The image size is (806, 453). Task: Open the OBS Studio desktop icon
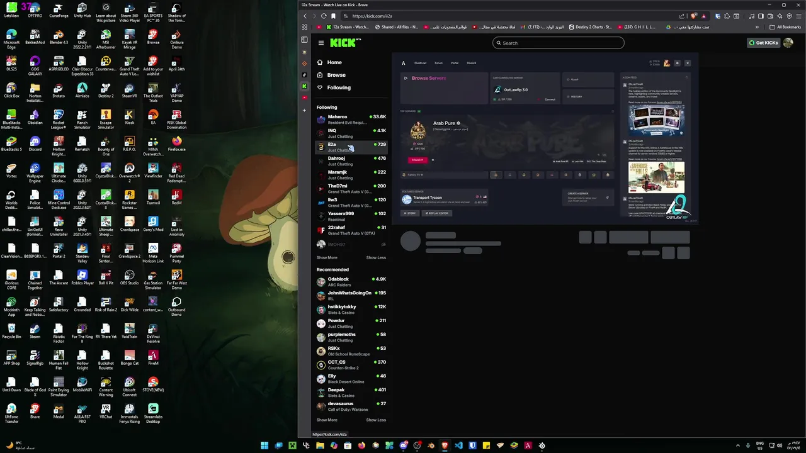pos(129,277)
